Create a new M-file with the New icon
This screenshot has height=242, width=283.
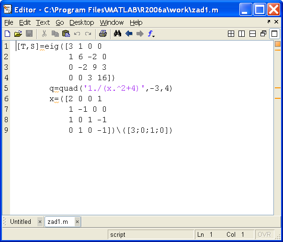click(x=7, y=33)
